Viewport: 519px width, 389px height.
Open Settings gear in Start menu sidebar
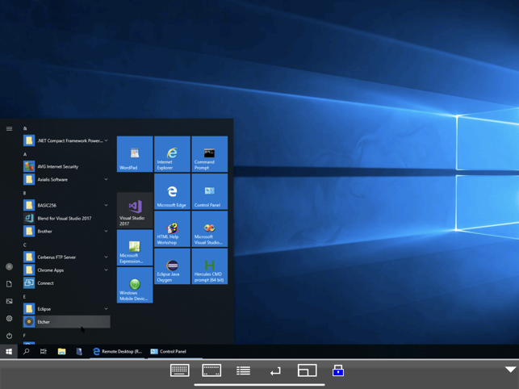(9, 319)
